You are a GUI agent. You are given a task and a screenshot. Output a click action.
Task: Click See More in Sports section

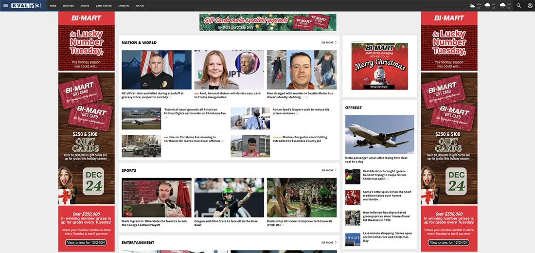pyautogui.click(x=327, y=170)
